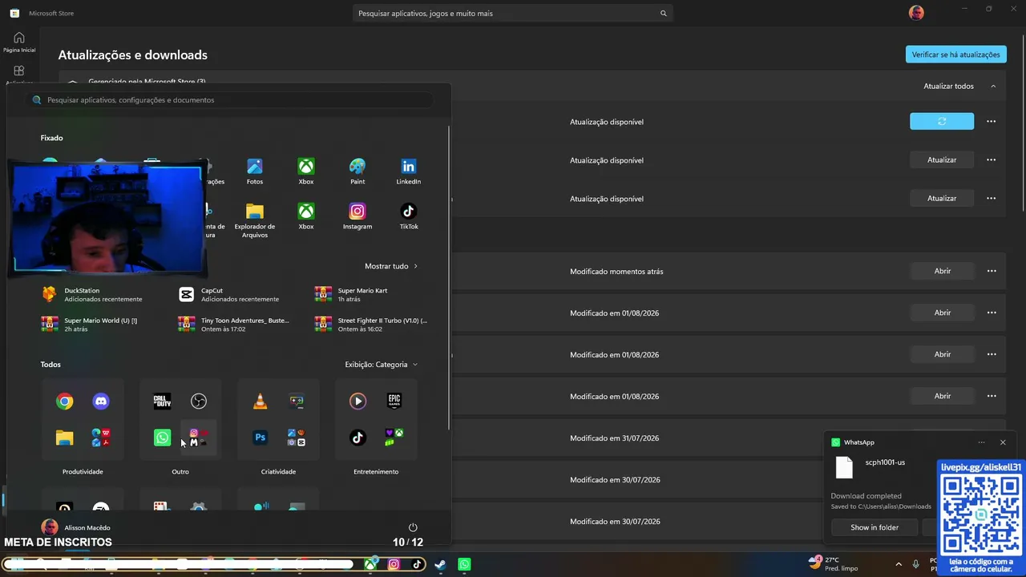The width and height of the screenshot is (1026, 577).
Task: Expand Mostrar tudo recommended list
Action: (x=391, y=266)
